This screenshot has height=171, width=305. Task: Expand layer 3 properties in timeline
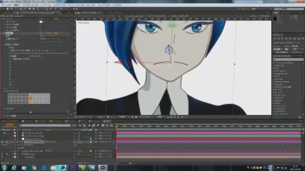click(x=12, y=139)
